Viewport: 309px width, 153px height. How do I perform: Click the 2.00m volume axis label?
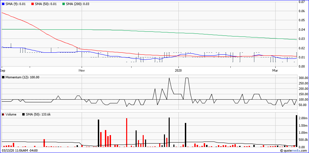(303, 118)
